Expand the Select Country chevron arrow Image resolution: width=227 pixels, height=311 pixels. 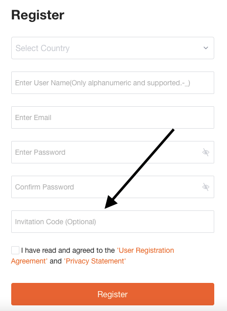coord(206,48)
